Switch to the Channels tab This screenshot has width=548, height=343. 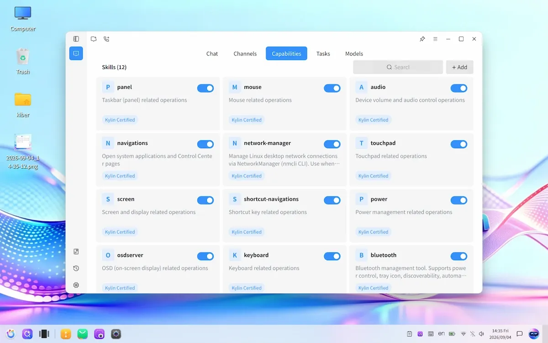pyautogui.click(x=245, y=54)
